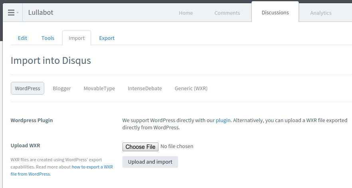Click the 'Upload WXR' label

pos(26,145)
